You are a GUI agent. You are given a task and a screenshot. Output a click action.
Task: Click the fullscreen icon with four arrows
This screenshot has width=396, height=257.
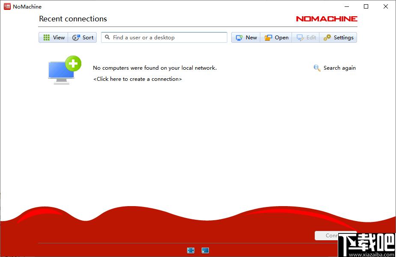point(191,250)
